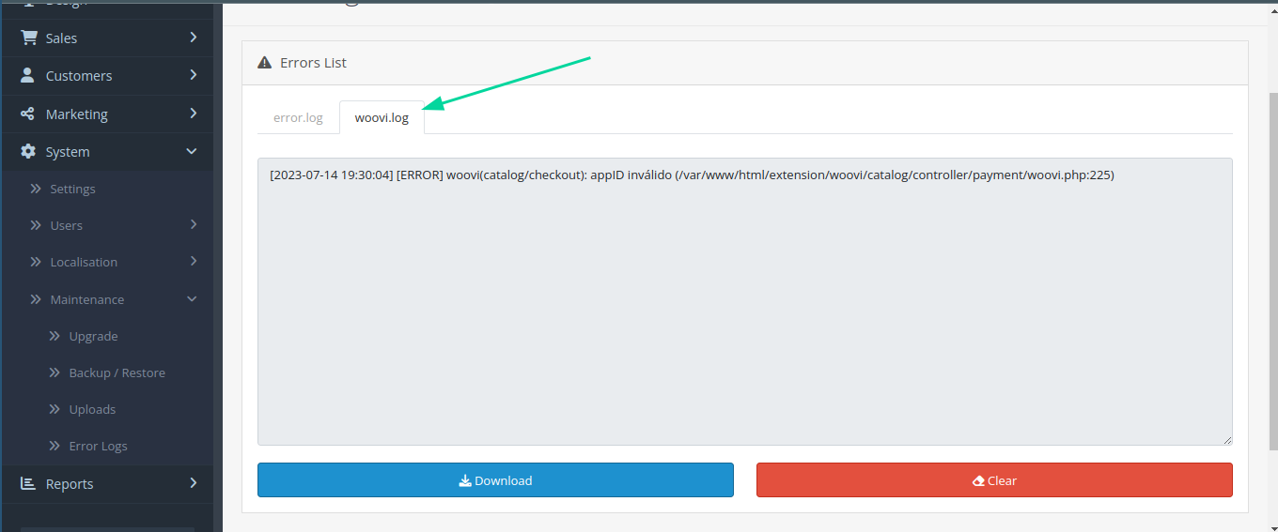Click the System gear icon
The width and height of the screenshot is (1278, 532).
28,151
